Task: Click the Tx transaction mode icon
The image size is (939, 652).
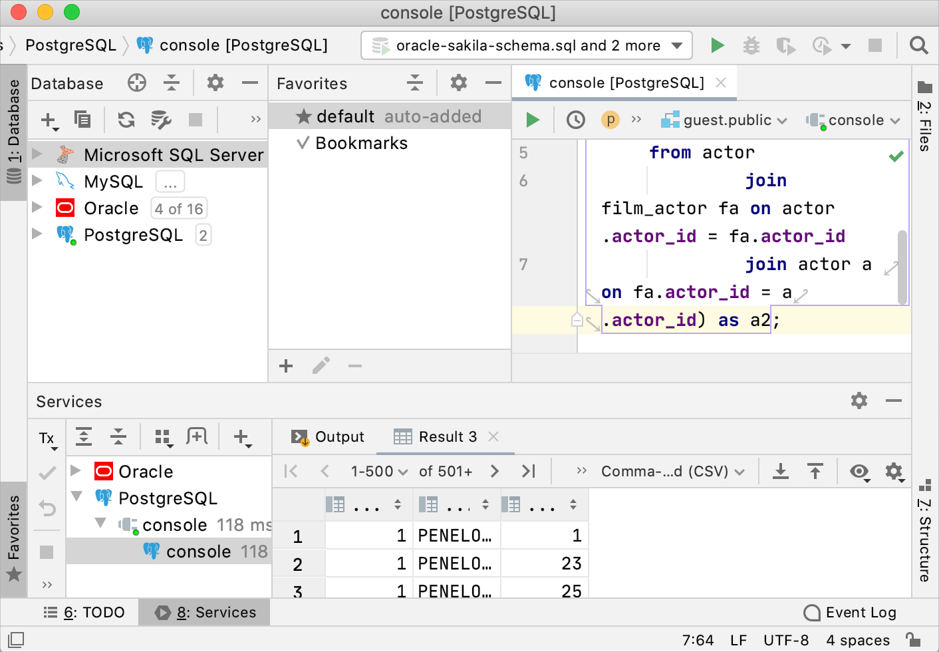Action: coord(47,438)
